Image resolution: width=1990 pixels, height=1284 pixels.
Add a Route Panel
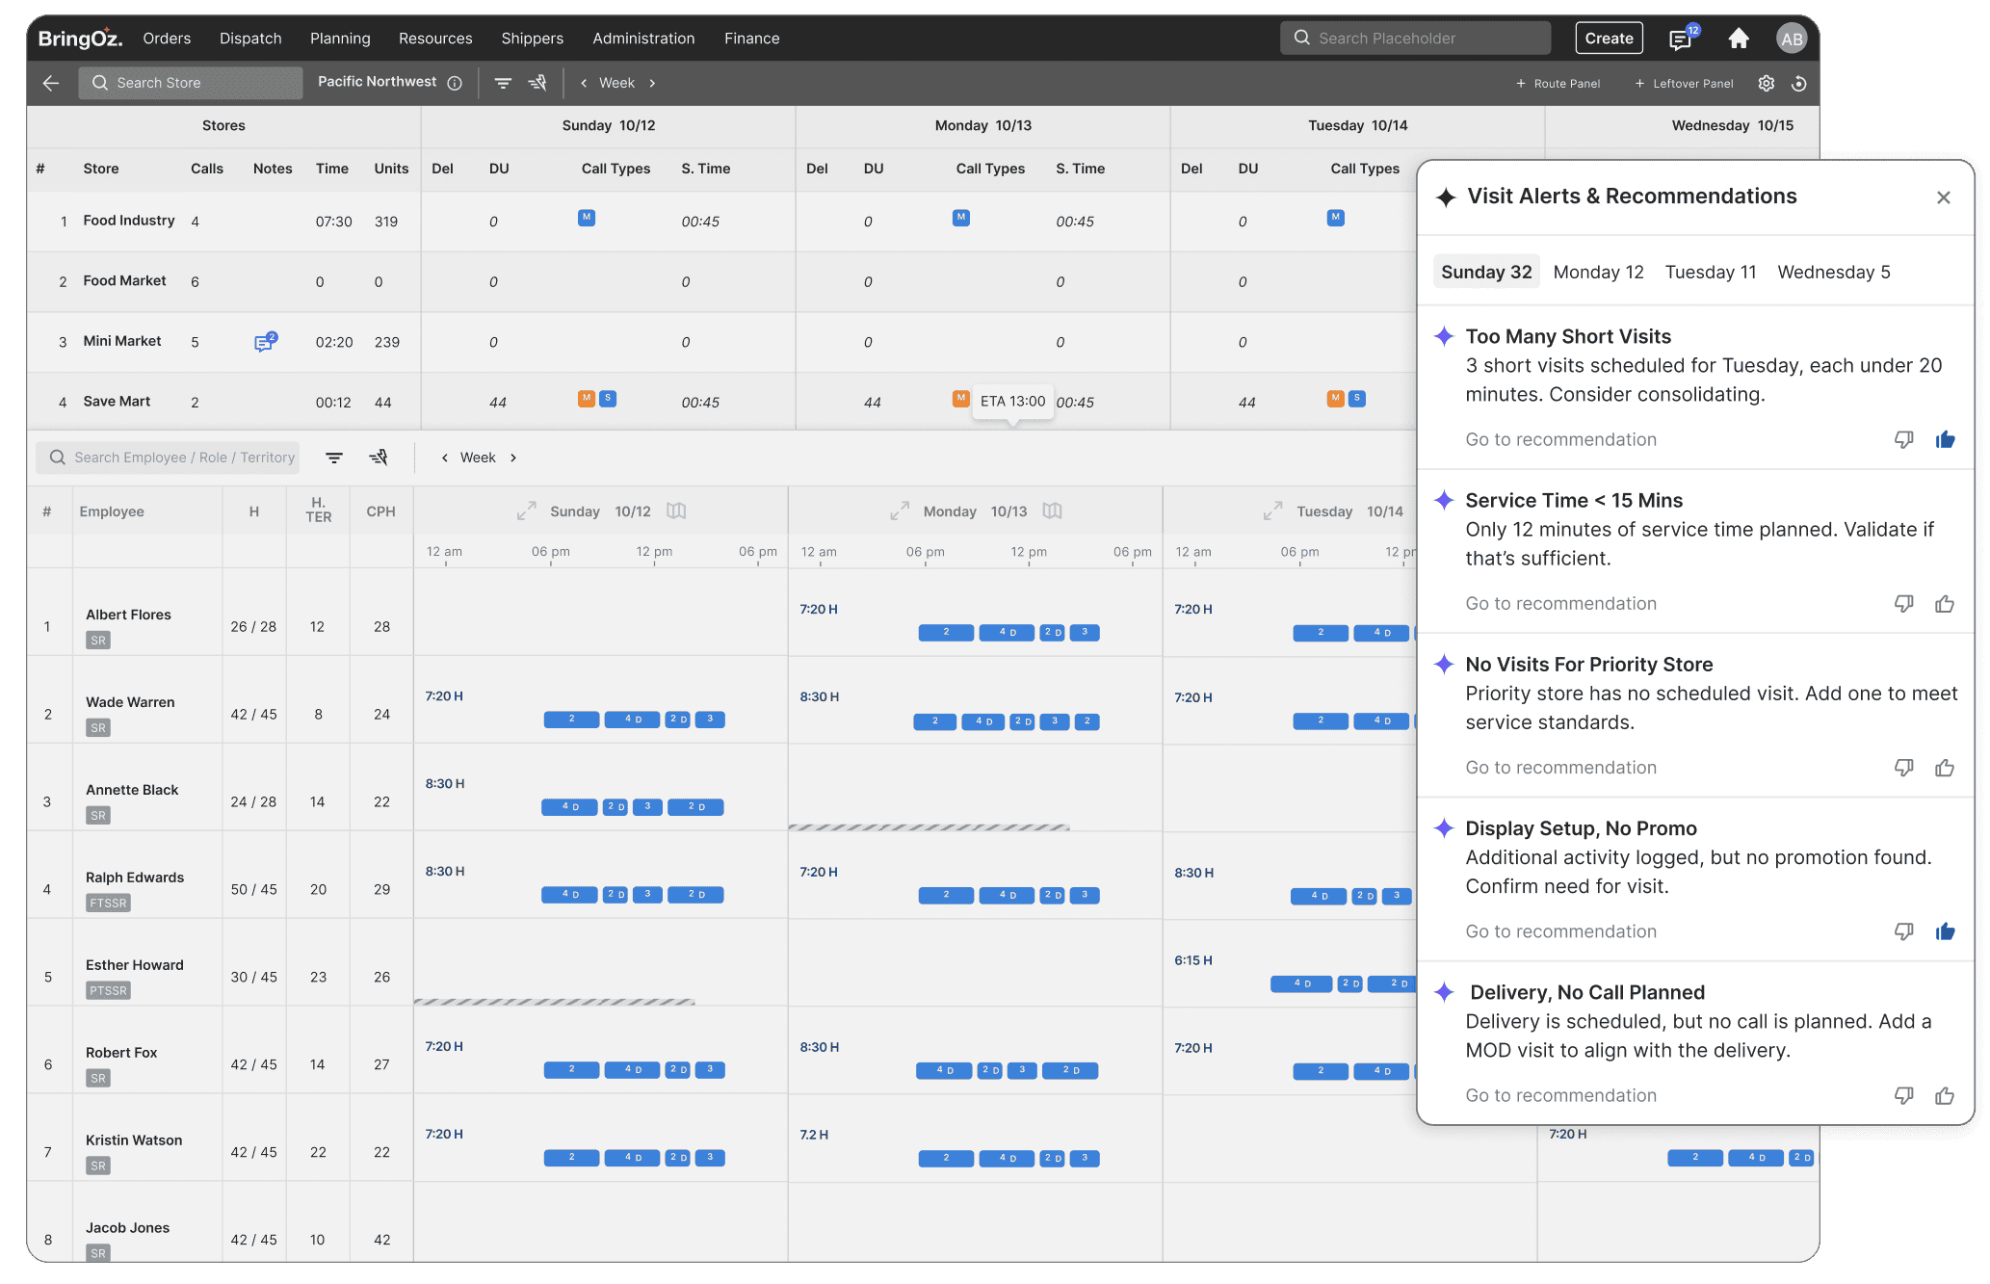click(1558, 84)
